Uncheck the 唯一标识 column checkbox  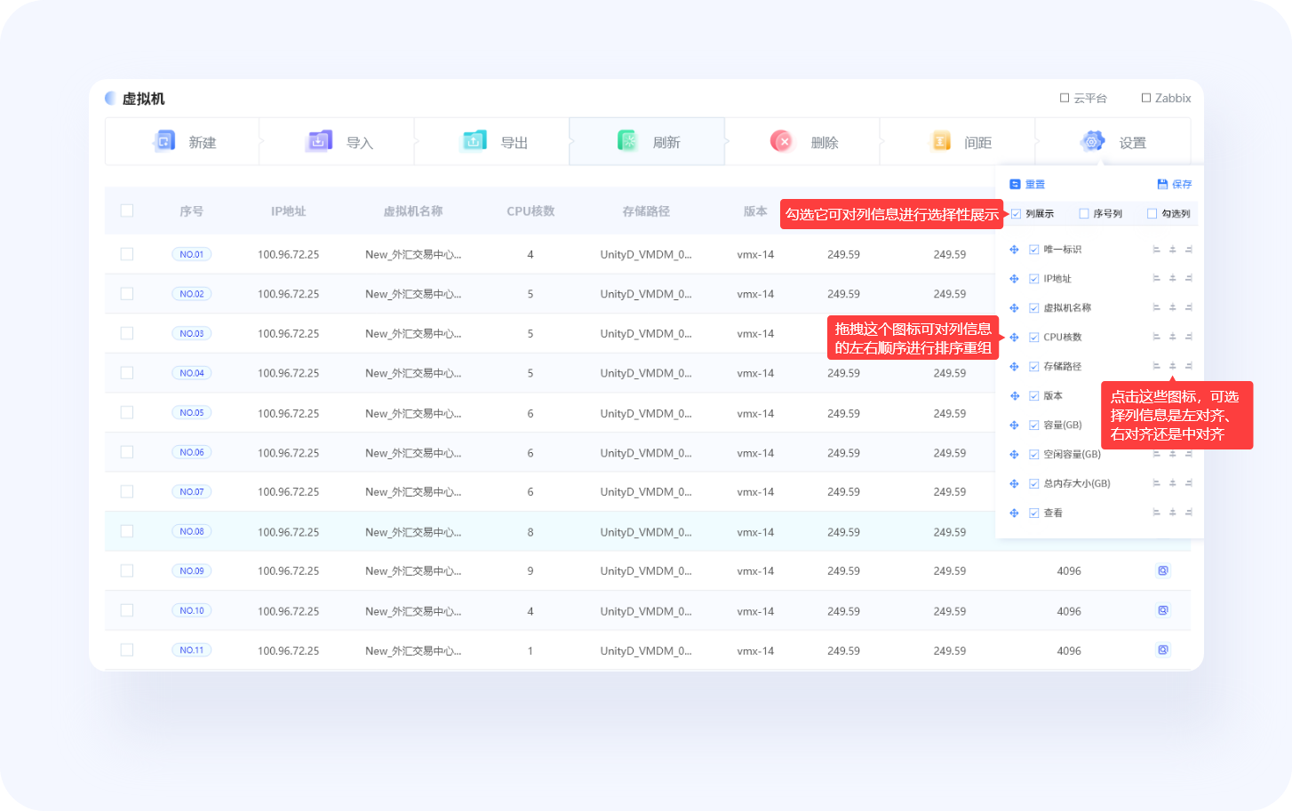pyautogui.click(x=1033, y=250)
